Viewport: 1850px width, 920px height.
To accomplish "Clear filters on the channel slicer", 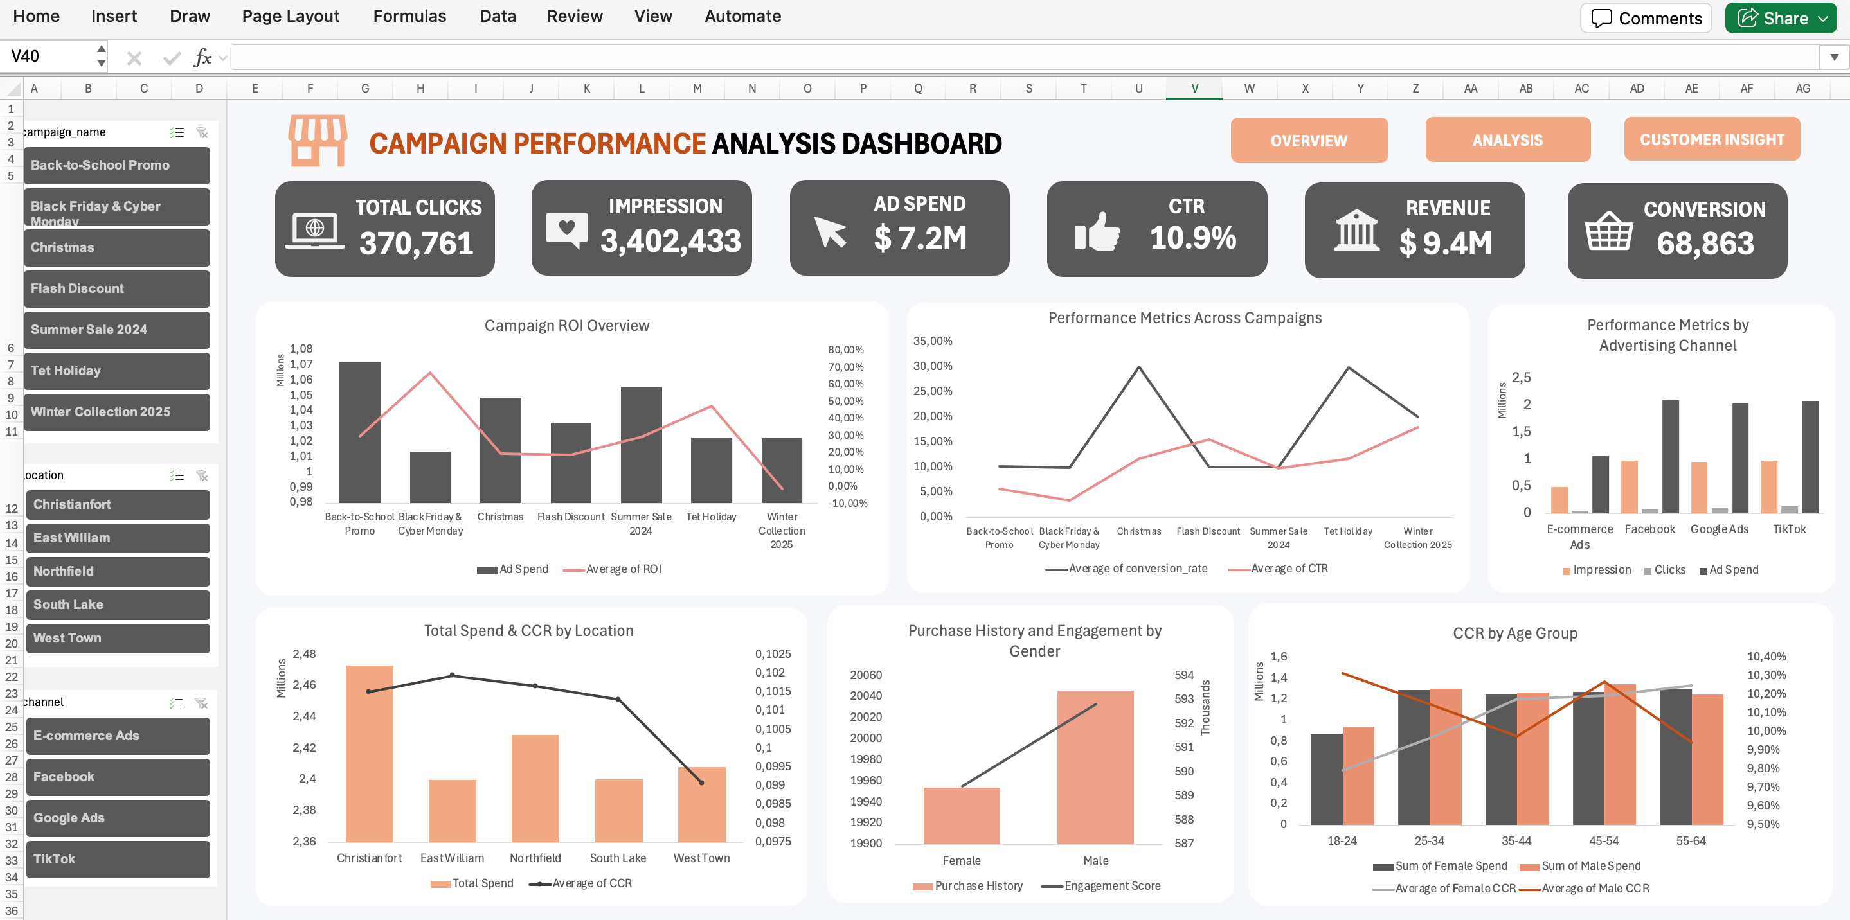I will tap(202, 703).
